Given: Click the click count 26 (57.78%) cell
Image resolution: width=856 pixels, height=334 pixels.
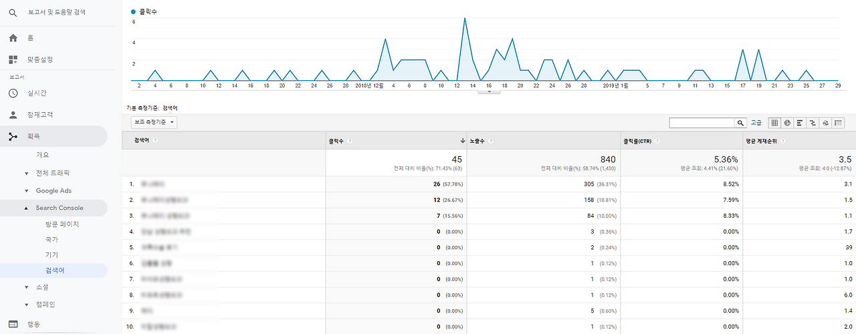Looking at the screenshot, I should (447, 183).
